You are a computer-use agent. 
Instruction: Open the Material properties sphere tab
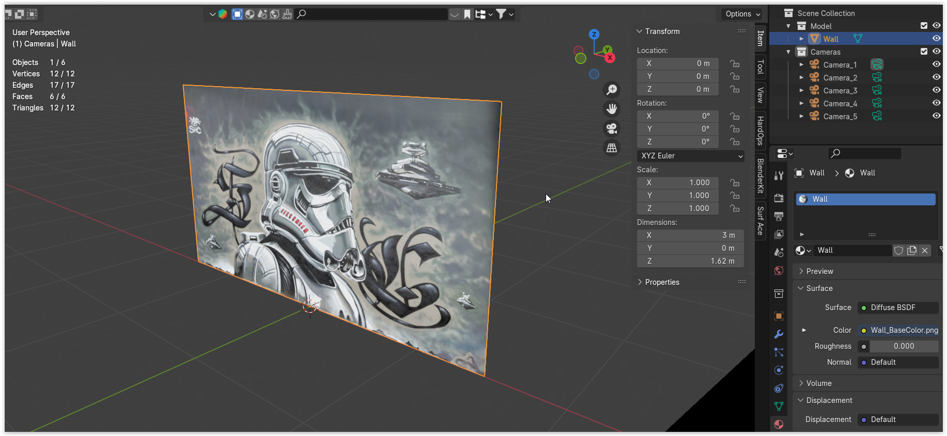[779, 424]
